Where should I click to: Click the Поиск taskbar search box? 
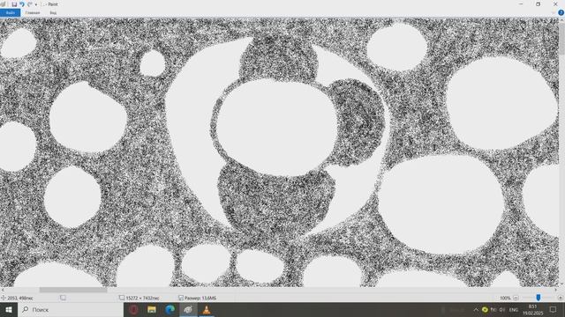(71, 309)
